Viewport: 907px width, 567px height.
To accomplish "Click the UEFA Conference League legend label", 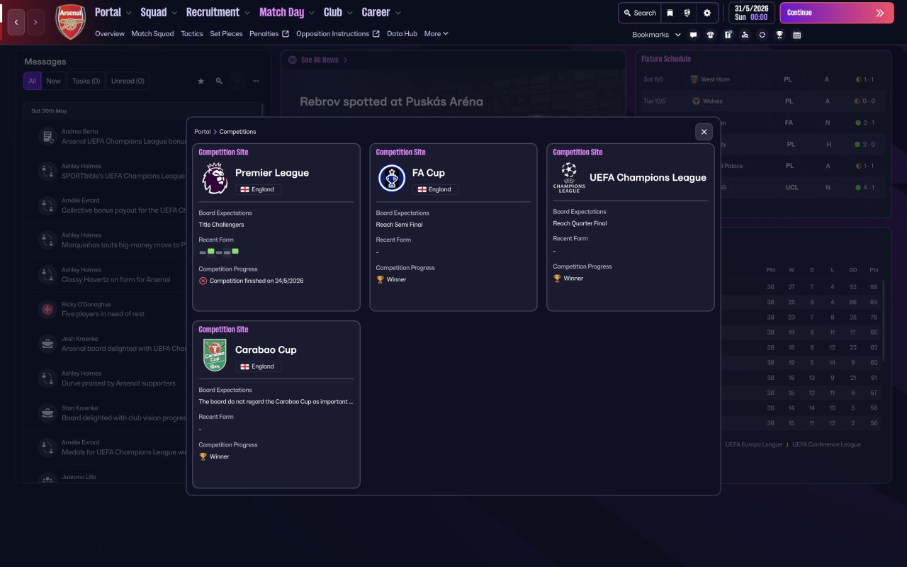I will pos(826,444).
